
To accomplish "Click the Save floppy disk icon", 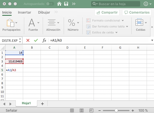I will (x=66, y=4).
